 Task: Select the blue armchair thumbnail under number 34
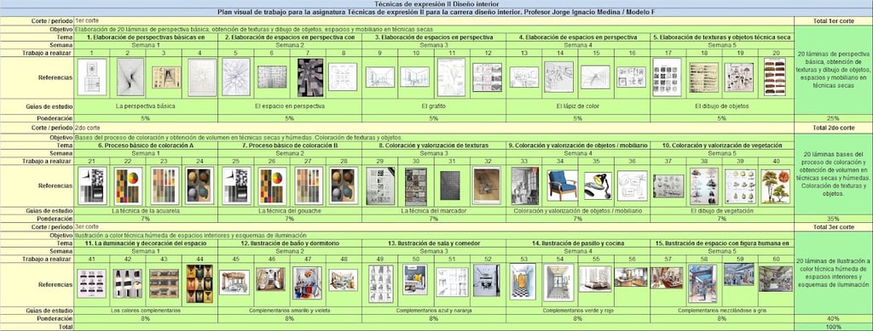point(563,186)
